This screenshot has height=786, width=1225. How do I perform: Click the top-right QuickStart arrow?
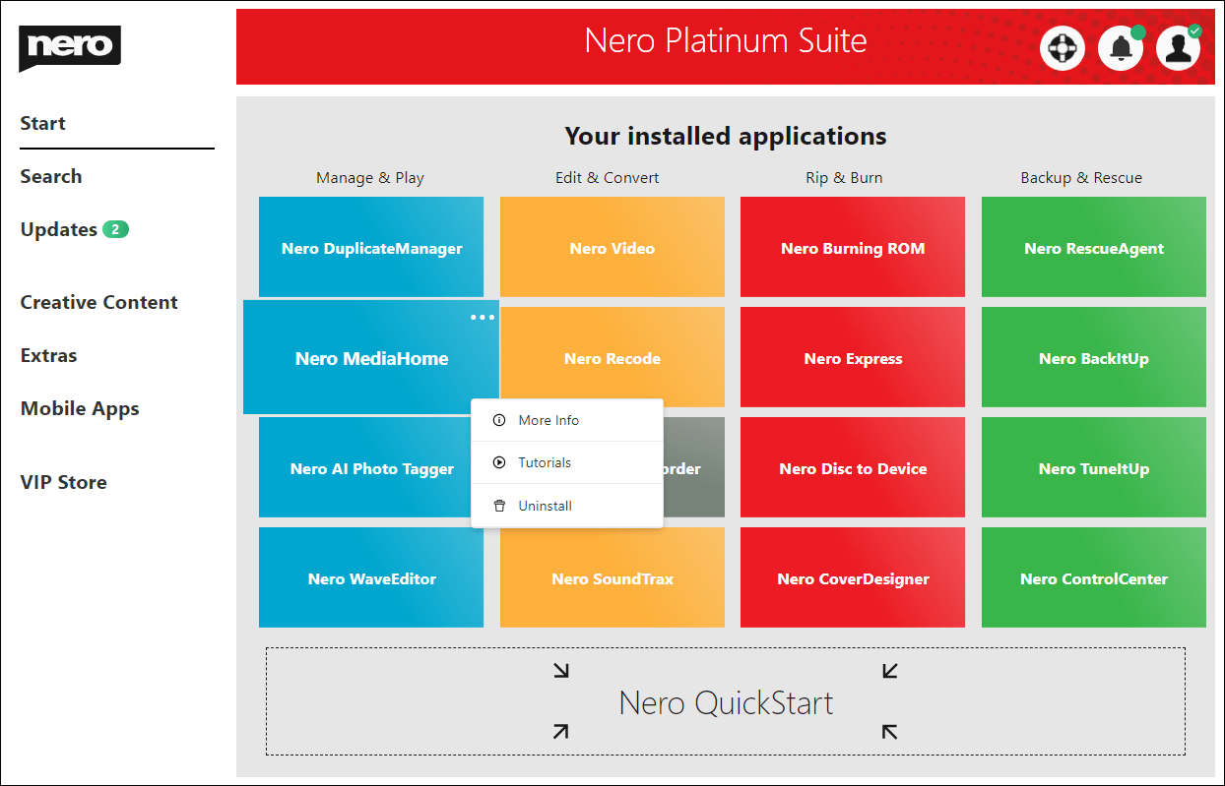click(x=890, y=670)
